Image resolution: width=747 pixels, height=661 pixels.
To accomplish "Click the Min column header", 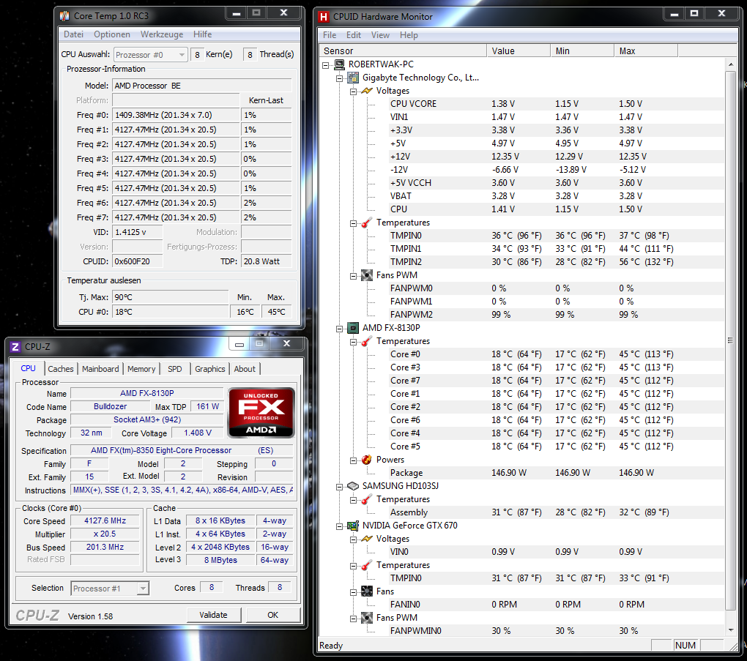I will pyautogui.click(x=582, y=51).
